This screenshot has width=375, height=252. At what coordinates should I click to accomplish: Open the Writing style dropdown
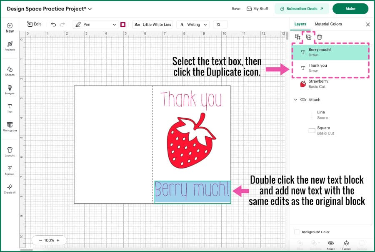(193, 25)
